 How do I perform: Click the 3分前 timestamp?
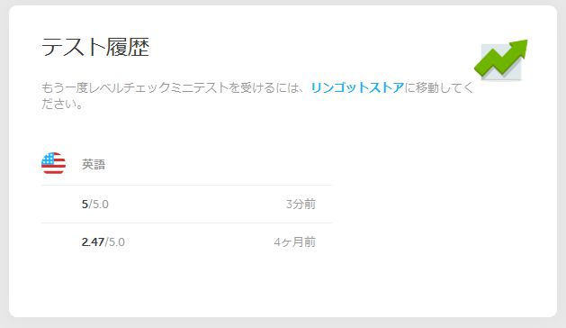301,205
